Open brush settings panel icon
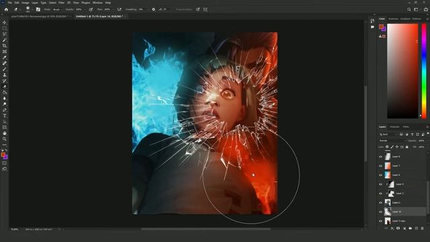The image size is (430, 242). [38, 9]
